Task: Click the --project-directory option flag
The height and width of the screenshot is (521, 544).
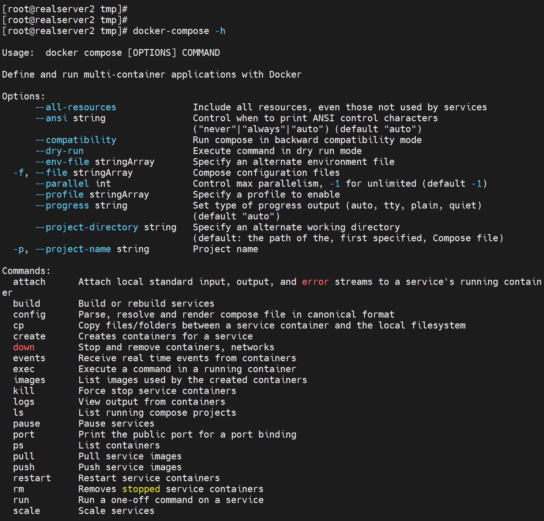Action: tap(87, 227)
